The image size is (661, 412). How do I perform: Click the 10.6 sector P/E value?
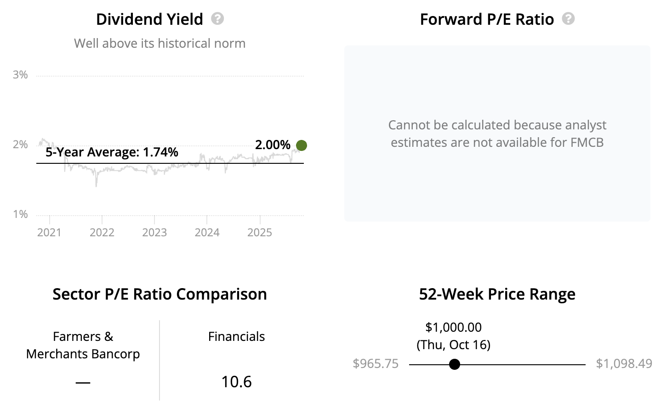[236, 382]
